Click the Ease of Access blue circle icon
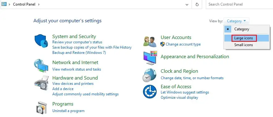The width and height of the screenshot is (273, 117). 150,92
